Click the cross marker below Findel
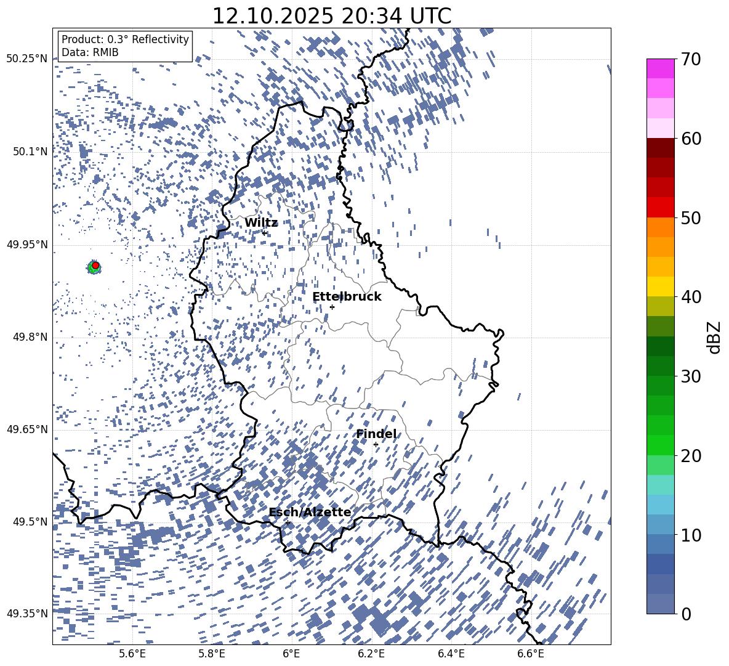This screenshot has height=666, width=729. coord(376,445)
